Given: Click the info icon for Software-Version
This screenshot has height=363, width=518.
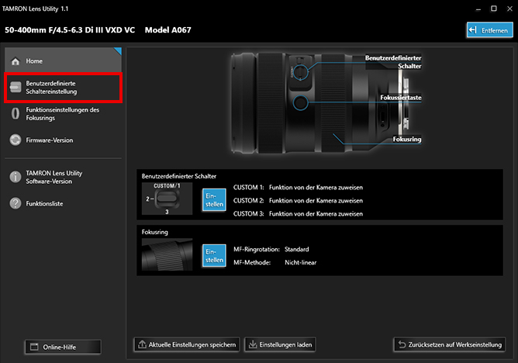Looking at the screenshot, I should coord(16,177).
